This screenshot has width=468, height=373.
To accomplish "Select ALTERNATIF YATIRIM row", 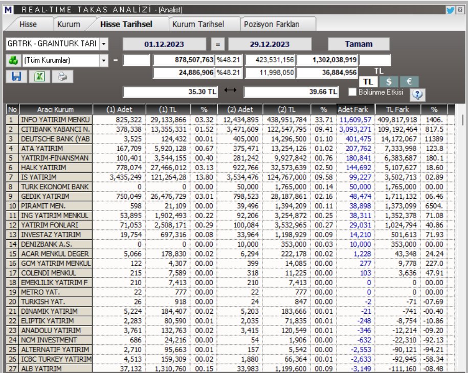I will tap(230, 349).
